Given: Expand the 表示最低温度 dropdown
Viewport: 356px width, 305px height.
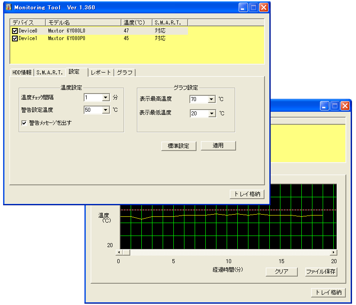Looking at the screenshot, I should point(212,113).
